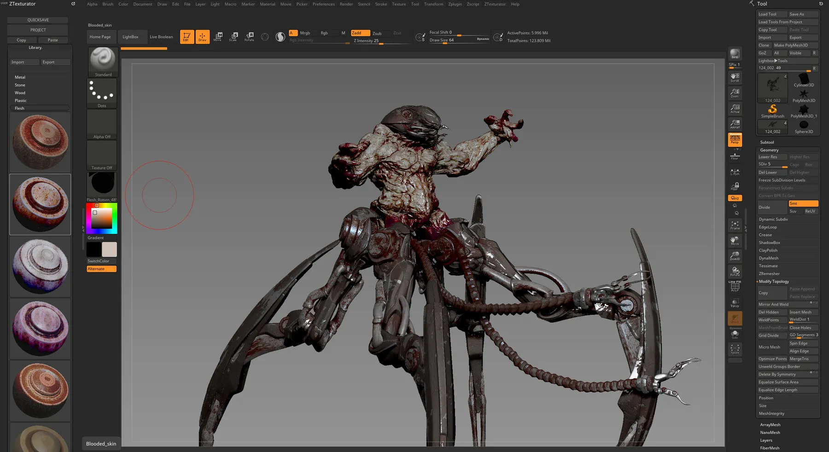Click the Edit mode icon
The image size is (829, 452).
point(187,37)
